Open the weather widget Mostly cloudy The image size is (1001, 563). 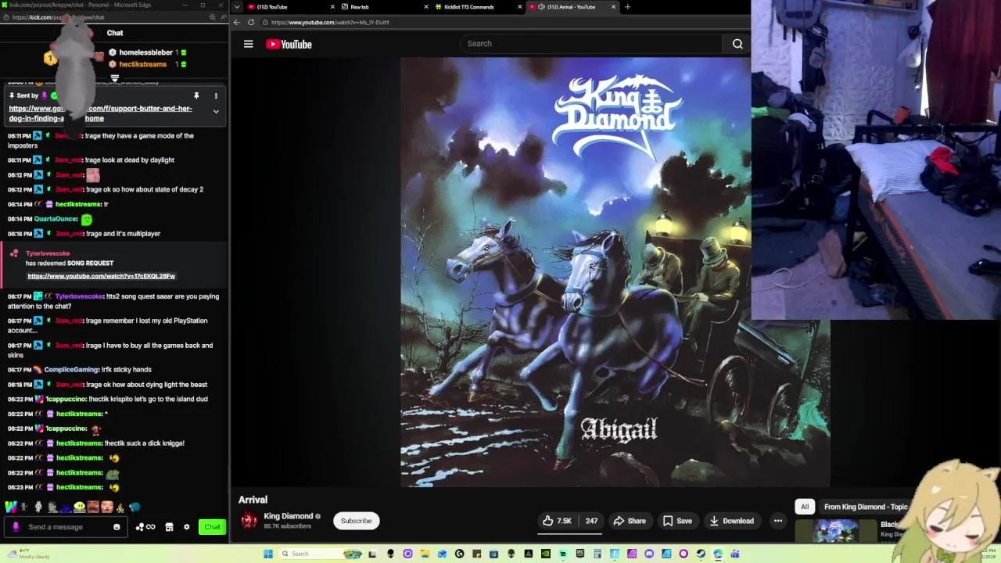coord(27,554)
